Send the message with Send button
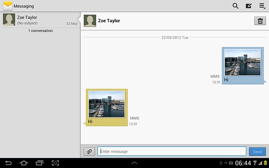Image resolution: width=269 pixels, height=168 pixels. coord(257,152)
